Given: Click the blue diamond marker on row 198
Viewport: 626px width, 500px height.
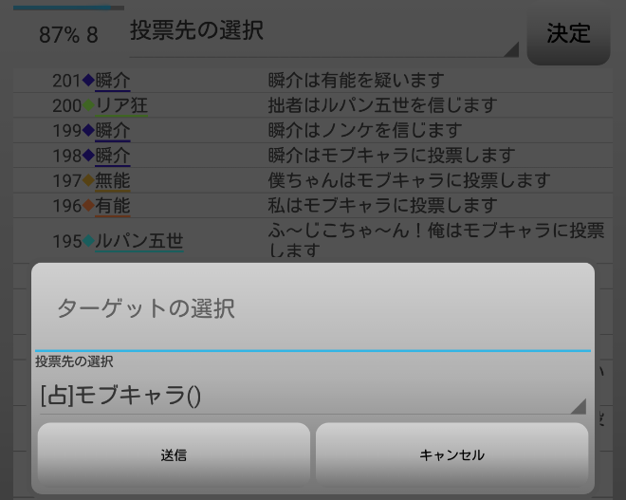Looking at the screenshot, I should click(x=89, y=155).
